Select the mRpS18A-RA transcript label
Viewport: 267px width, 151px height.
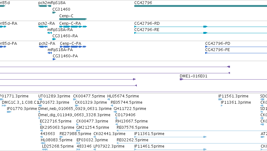[x=60, y=29]
